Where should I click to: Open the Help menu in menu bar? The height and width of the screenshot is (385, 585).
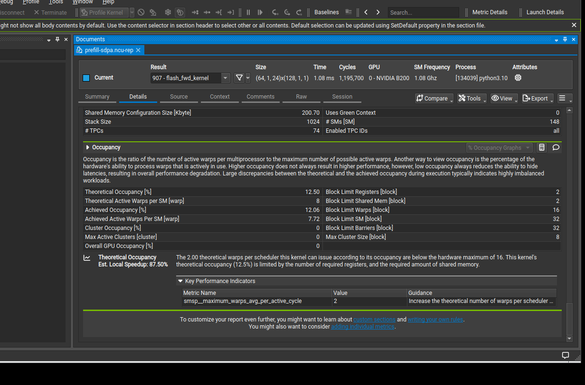(108, 2)
